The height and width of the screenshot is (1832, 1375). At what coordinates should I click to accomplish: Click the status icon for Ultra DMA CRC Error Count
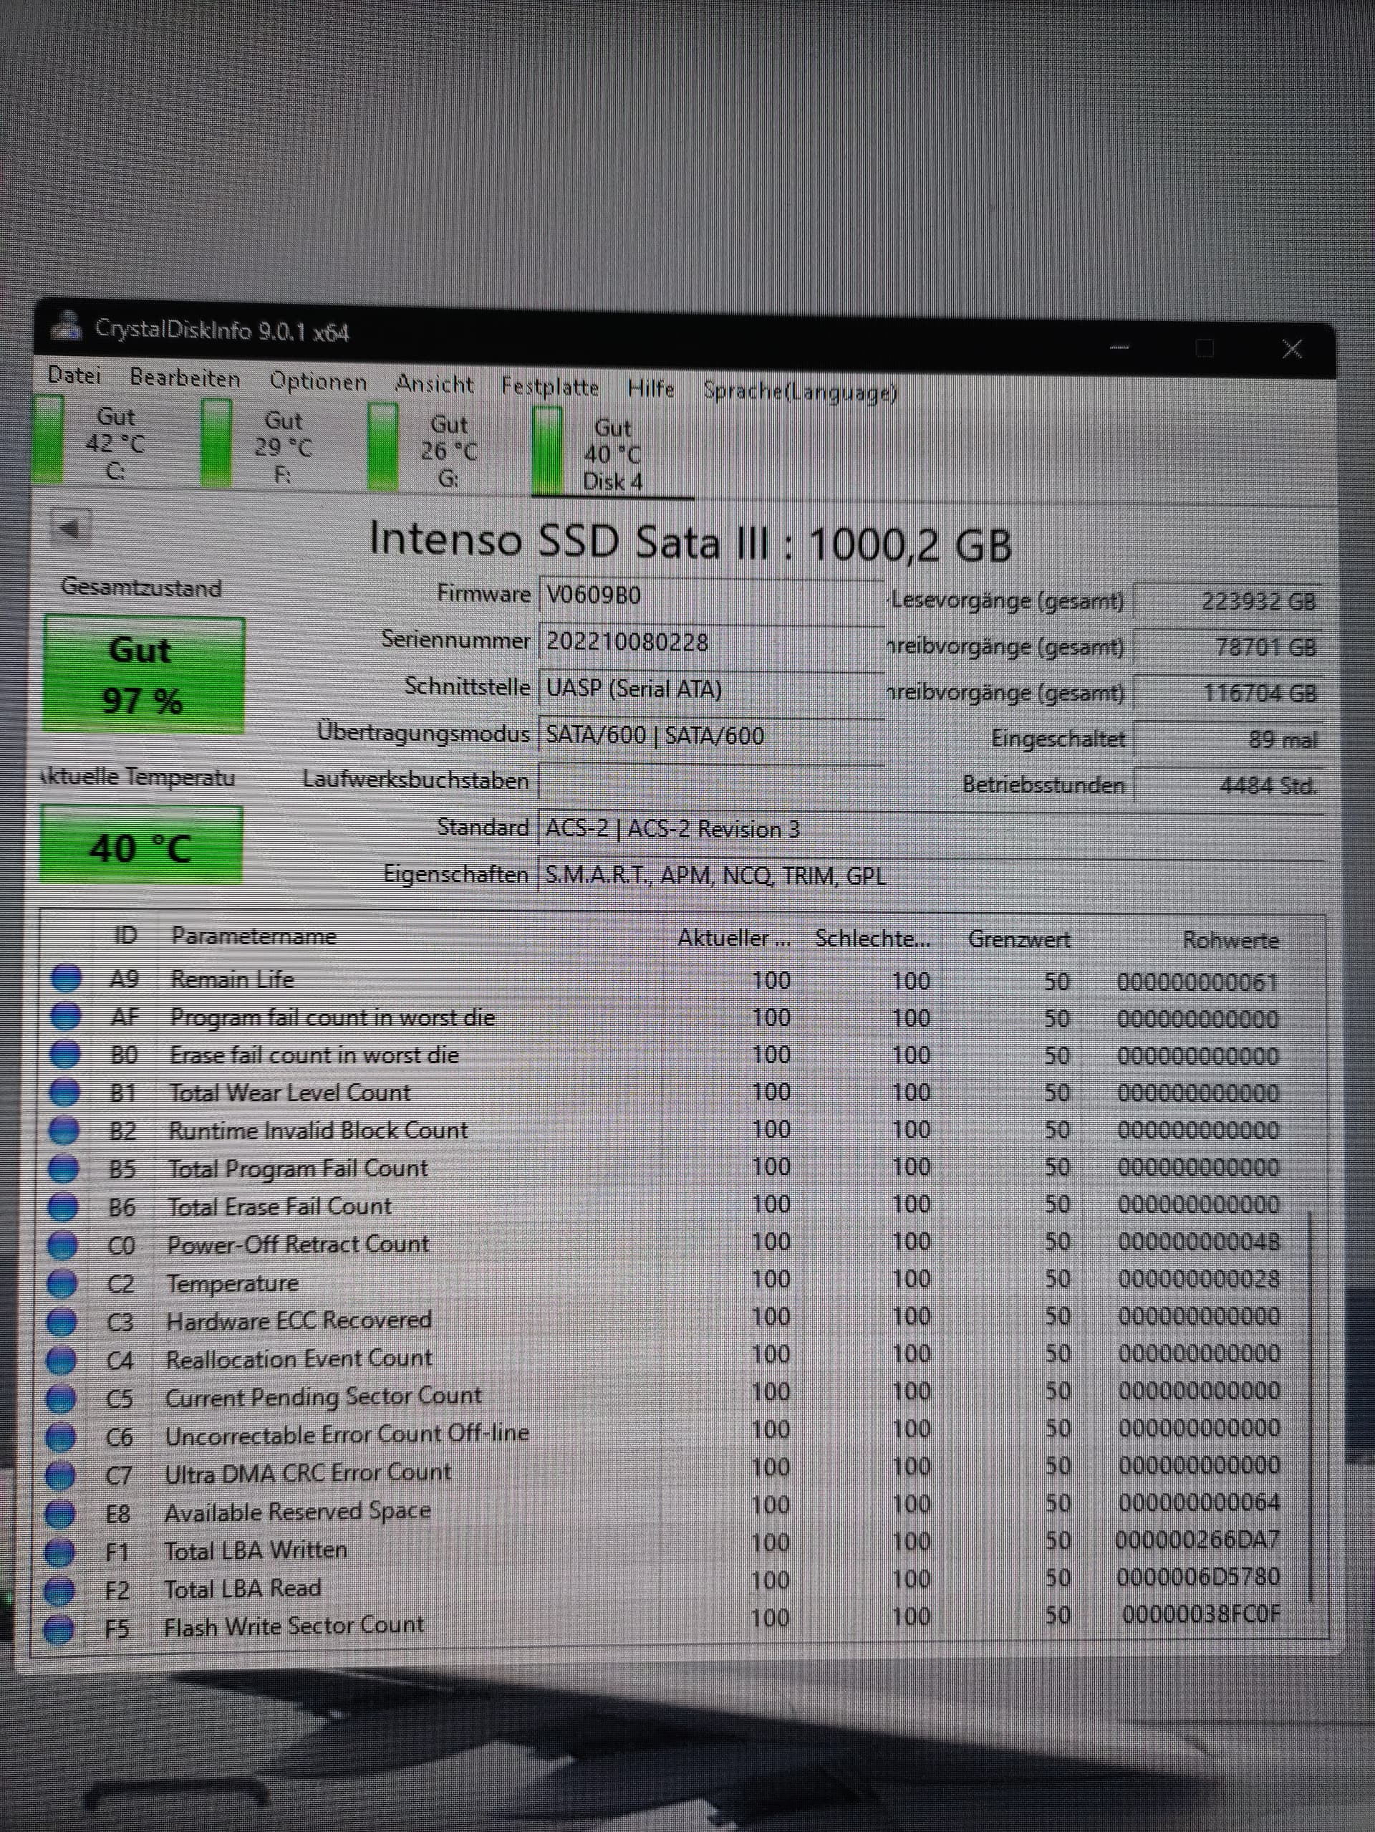tap(59, 1475)
